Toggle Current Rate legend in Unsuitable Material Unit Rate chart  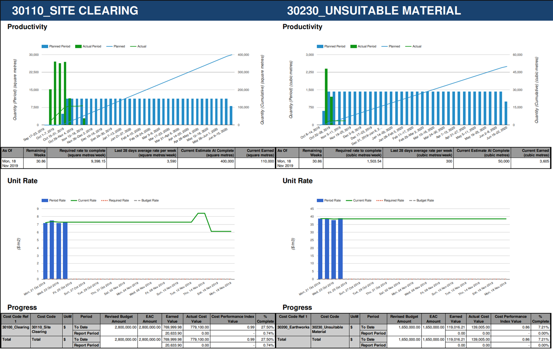pyautogui.click(x=359, y=201)
